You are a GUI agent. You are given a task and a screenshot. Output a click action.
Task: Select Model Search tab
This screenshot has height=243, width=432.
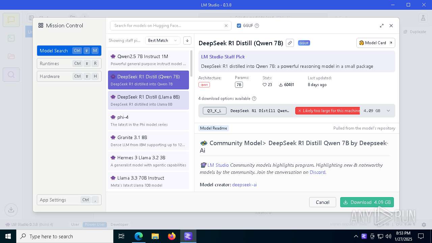(69, 51)
